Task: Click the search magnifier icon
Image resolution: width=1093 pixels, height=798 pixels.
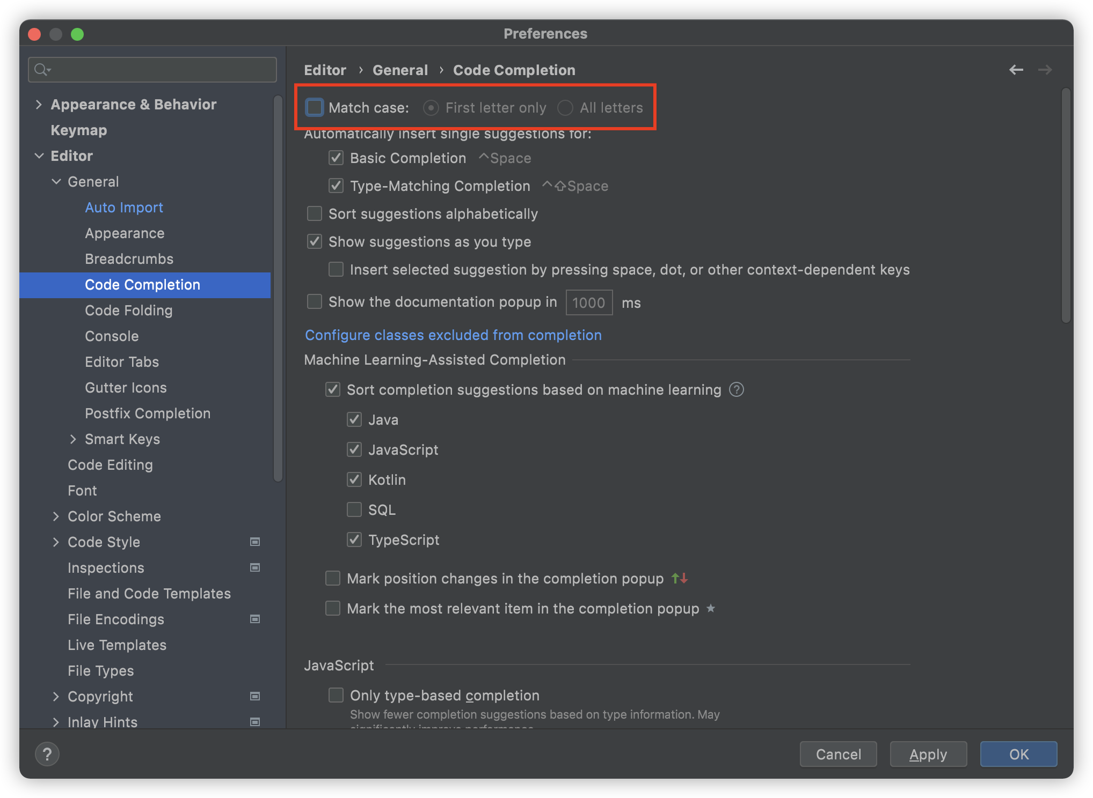Action: (42, 70)
